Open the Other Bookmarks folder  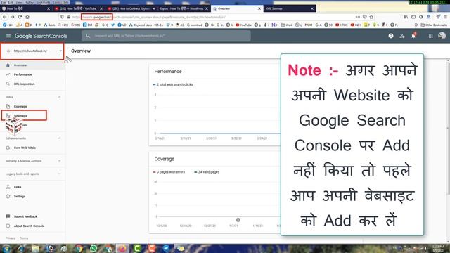(x=434, y=25)
